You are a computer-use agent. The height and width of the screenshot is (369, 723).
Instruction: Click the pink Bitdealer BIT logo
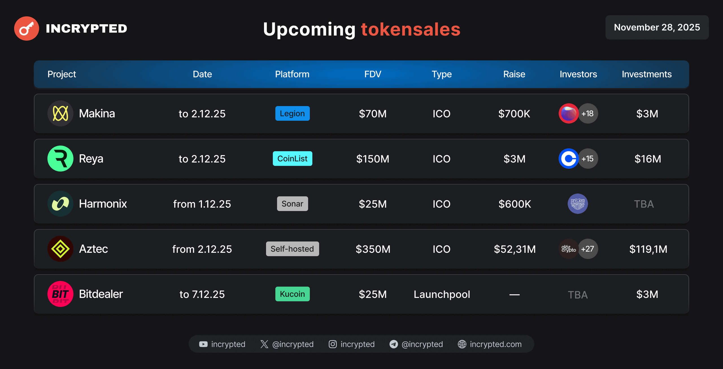(60, 294)
